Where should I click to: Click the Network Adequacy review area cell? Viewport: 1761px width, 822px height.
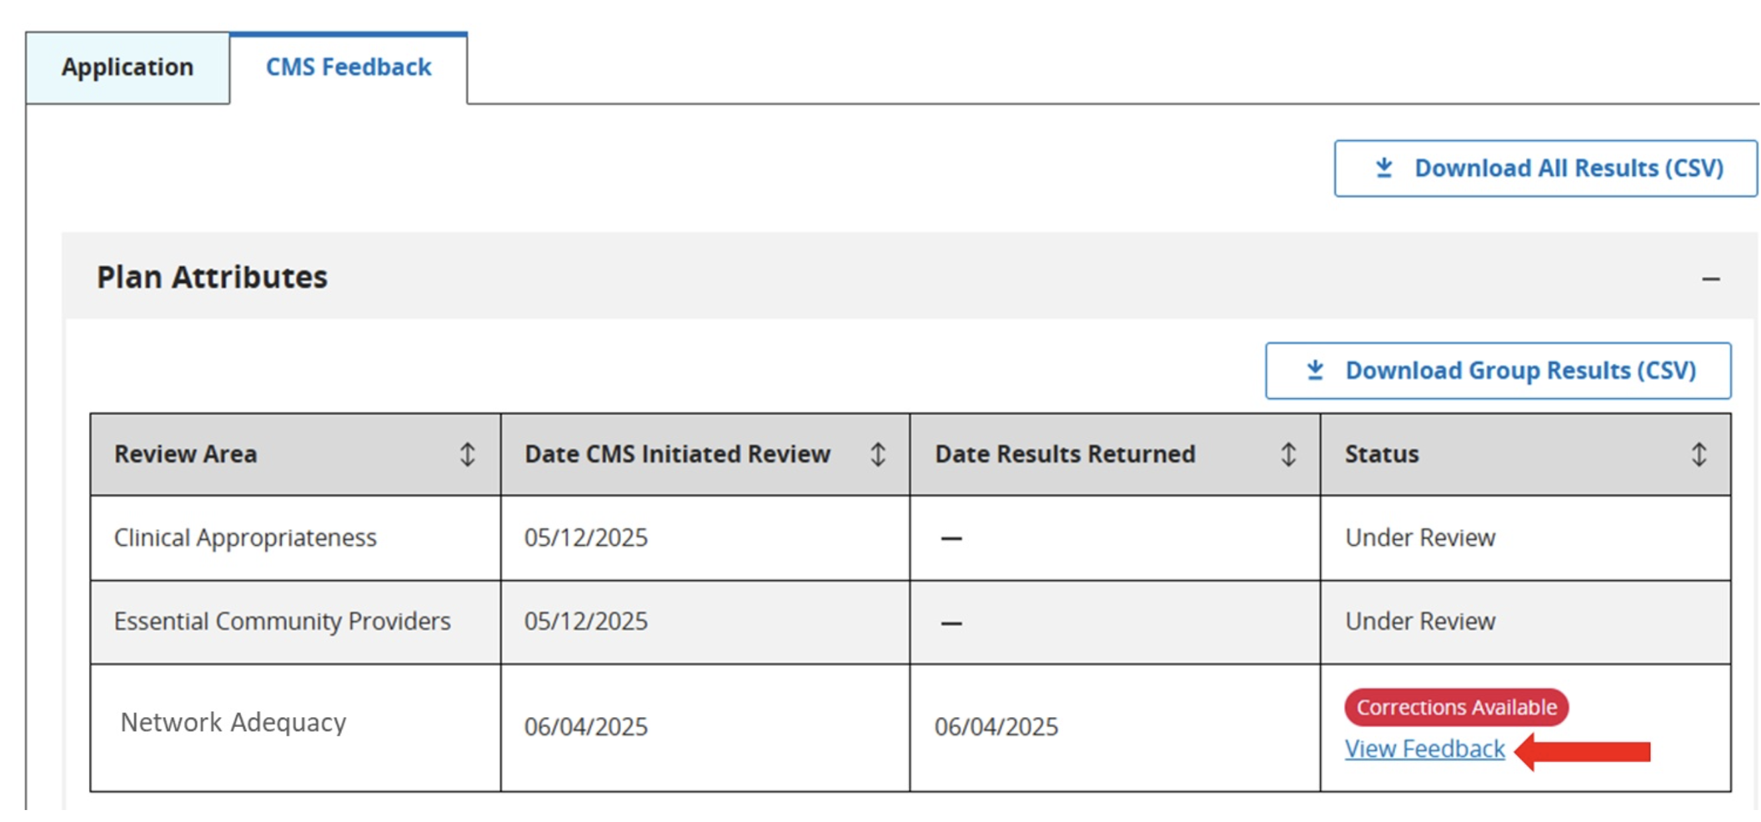click(x=233, y=722)
